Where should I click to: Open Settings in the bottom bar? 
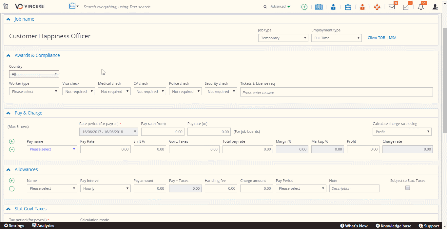pyautogui.click(x=14, y=226)
